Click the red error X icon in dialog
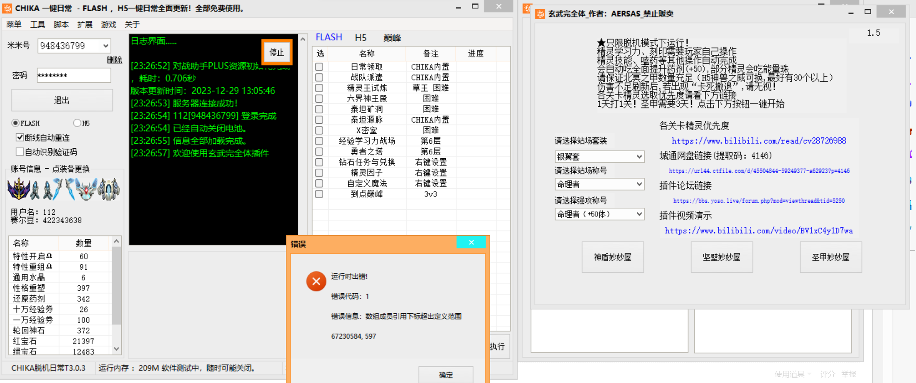Image resolution: width=916 pixels, height=383 pixels. pos(316,281)
